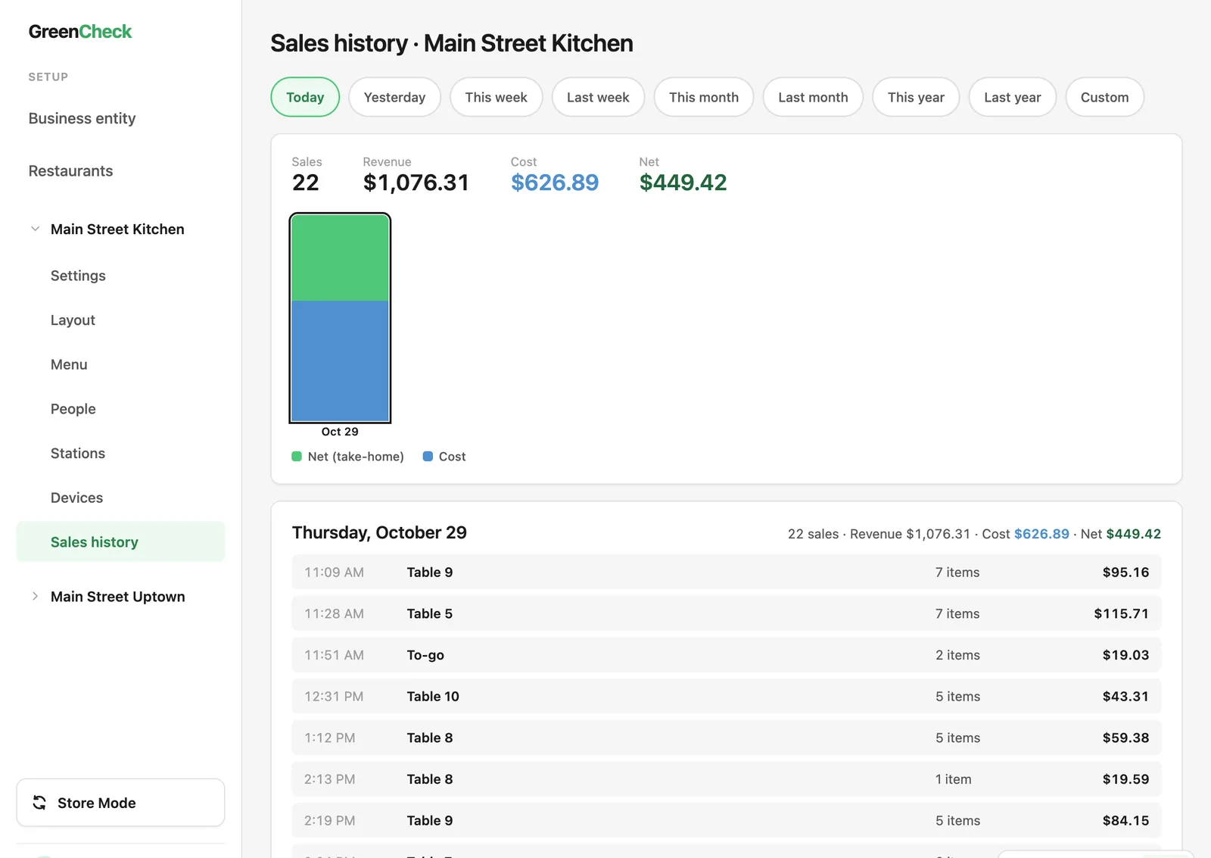This screenshot has height=858, width=1211.
Task: Open the 11:51 AM To-go sale
Action: coord(727,655)
